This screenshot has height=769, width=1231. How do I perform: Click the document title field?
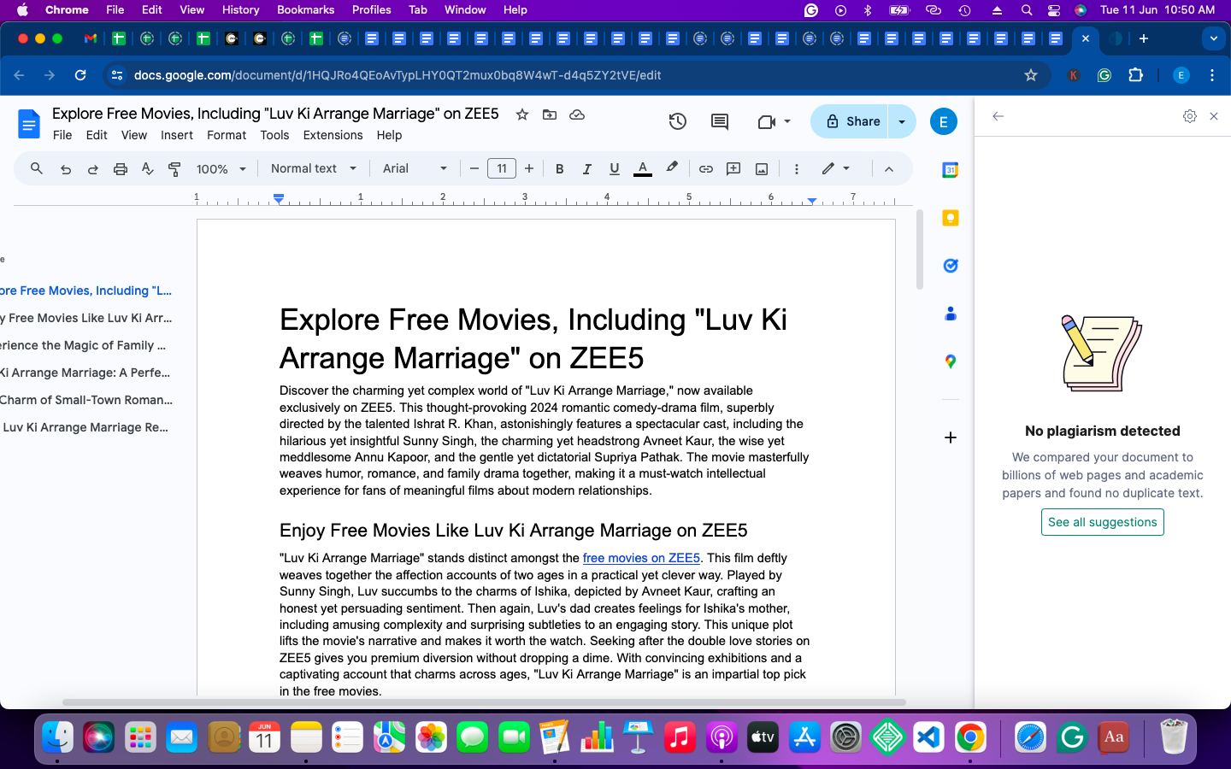click(275, 114)
